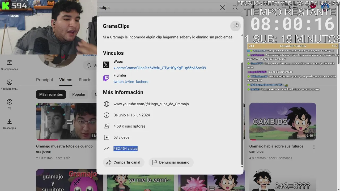The width and height of the screenshot is (340, 191).
Task: Open YouTube Music in the sidebar
Action: [x=10, y=85]
